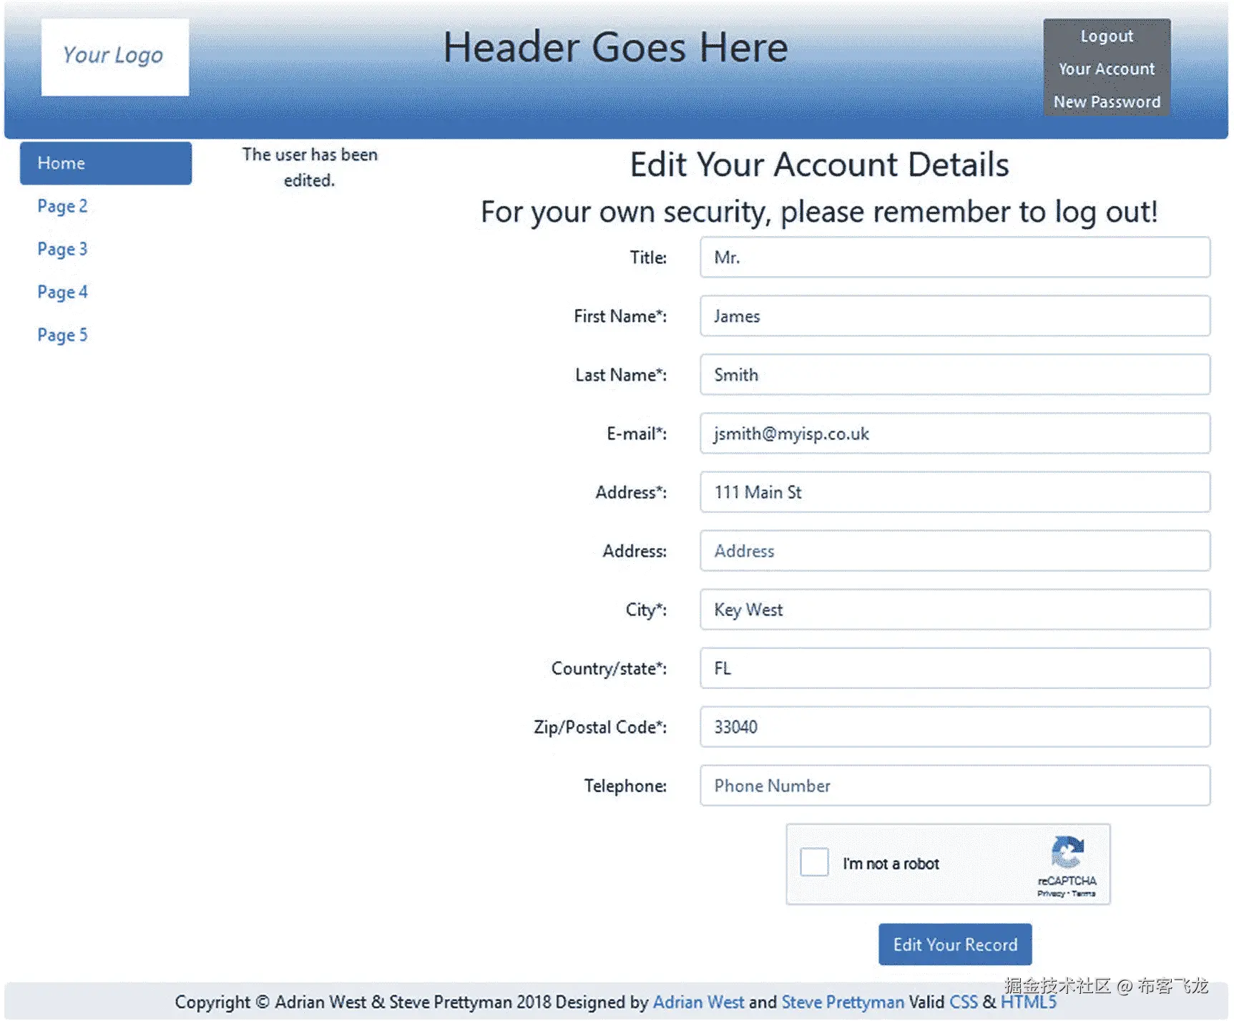Click the HTML5 validation link
Image resolution: width=1234 pixels, height=1021 pixels.
(1028, 1002)
